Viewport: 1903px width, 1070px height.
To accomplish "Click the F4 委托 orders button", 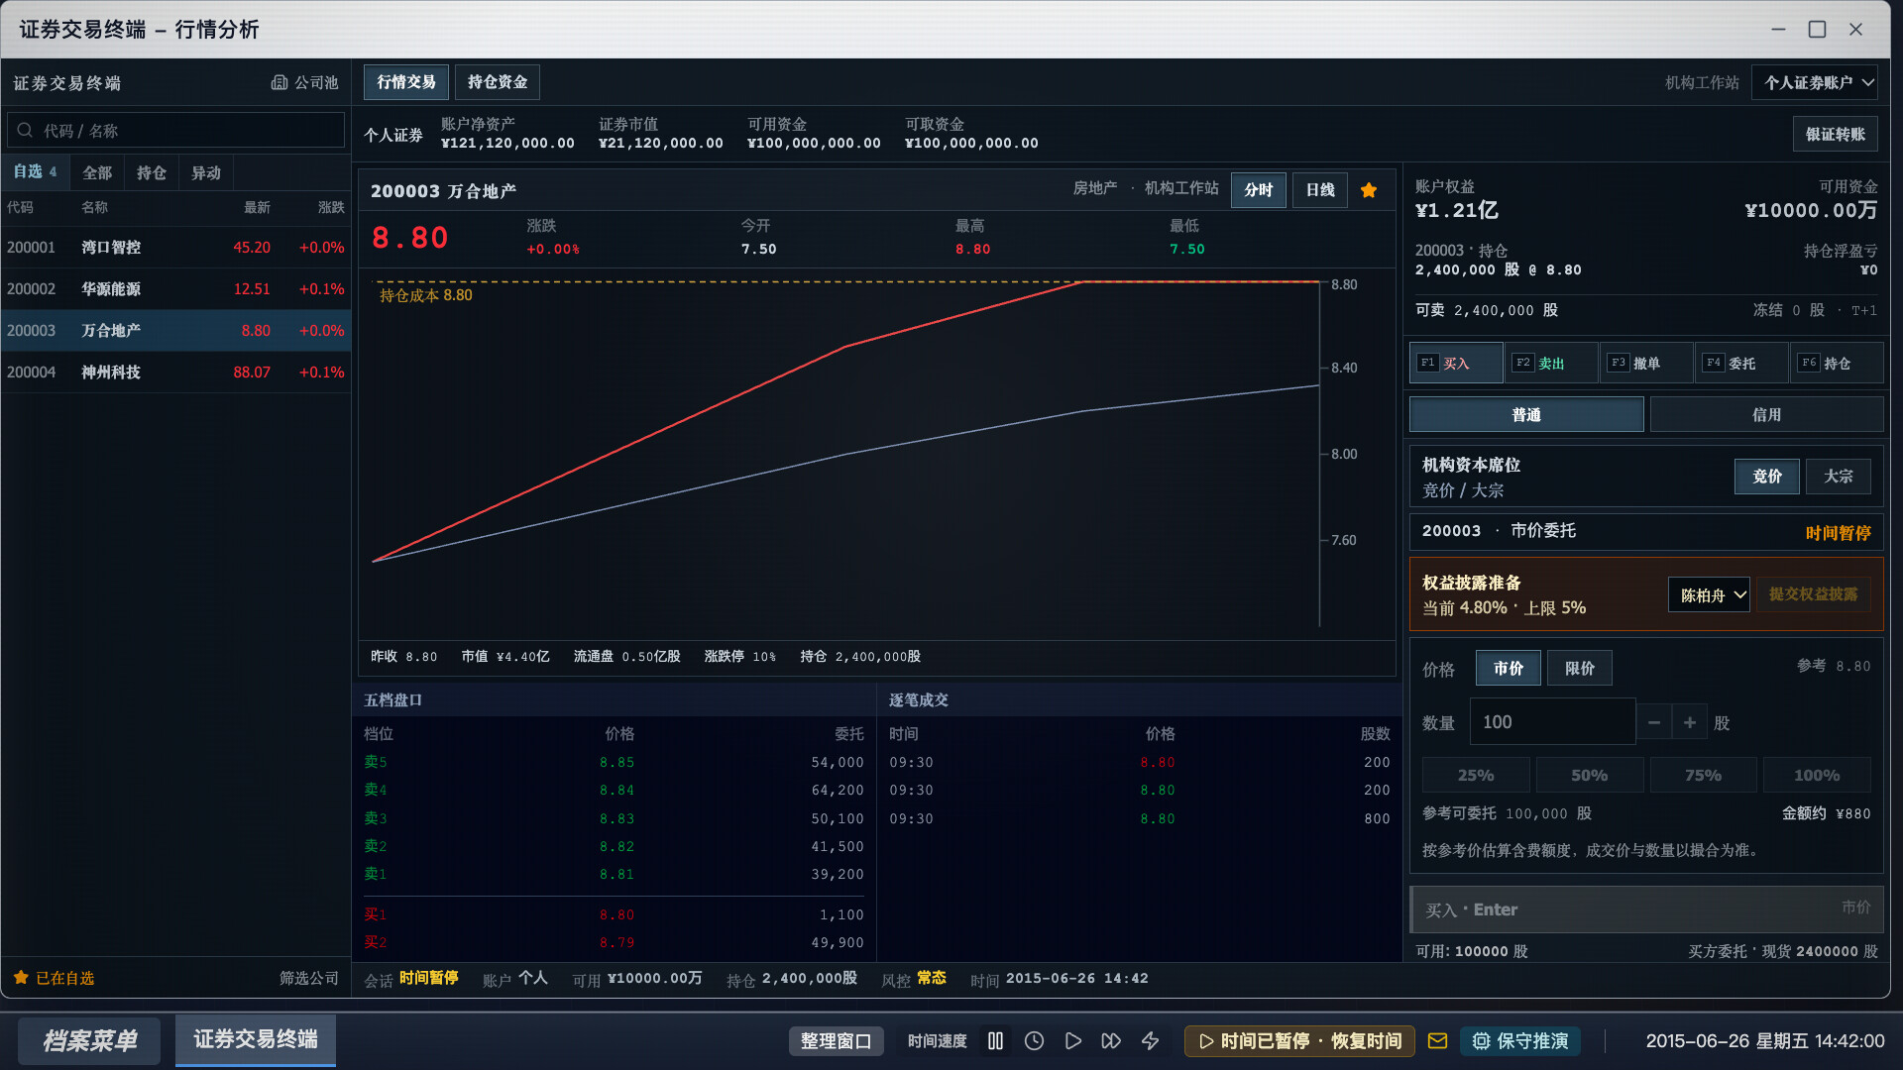I will pyautogui.click(x=1741, y=363).
